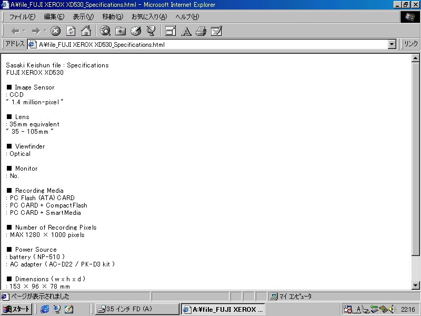Click 'PC Flash (ATA) CARD' text
421x316 pixels.
coord(42,198)
